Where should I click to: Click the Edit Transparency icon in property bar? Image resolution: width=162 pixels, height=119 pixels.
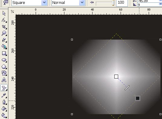tap(6, 2)
